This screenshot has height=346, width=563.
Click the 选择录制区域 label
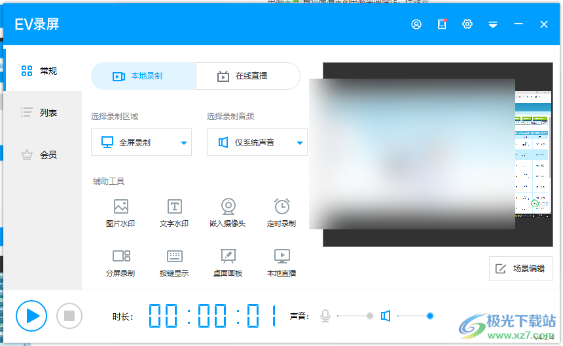115,116
